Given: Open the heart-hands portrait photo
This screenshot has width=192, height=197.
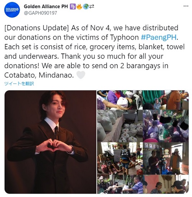Looking at the screenshot, I should click(x=50, y=142).
